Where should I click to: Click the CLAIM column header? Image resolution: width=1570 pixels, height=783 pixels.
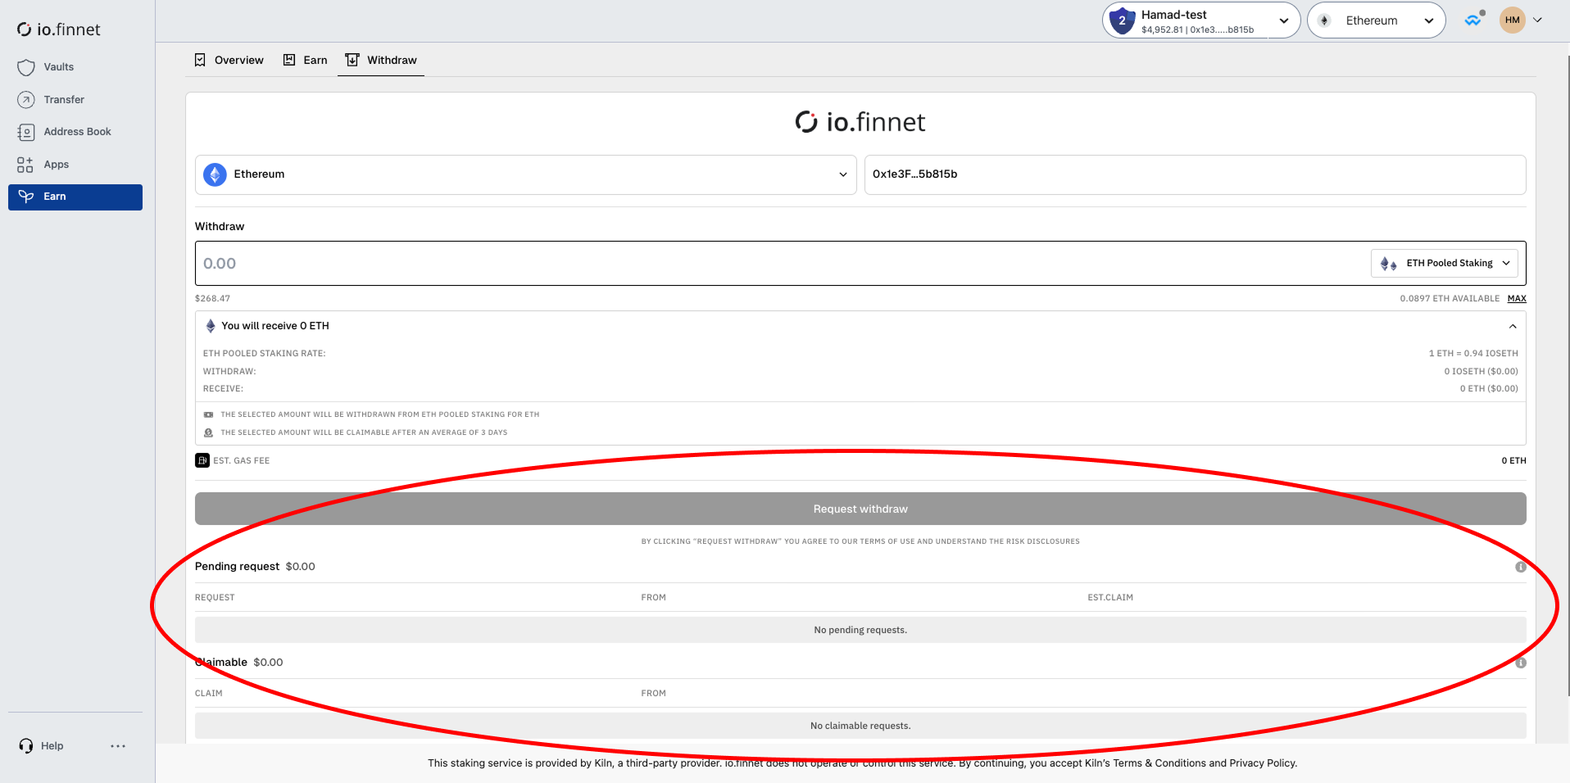pyautogui.click(x=208, y=694)
